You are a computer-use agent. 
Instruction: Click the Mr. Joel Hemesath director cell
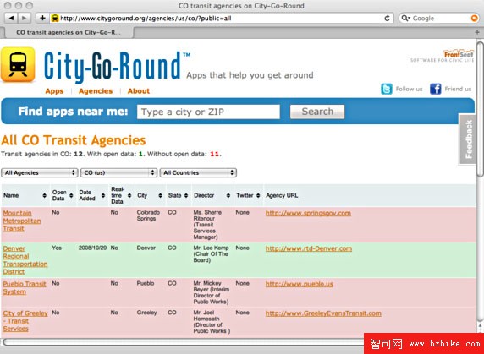(x=212, y=322)
